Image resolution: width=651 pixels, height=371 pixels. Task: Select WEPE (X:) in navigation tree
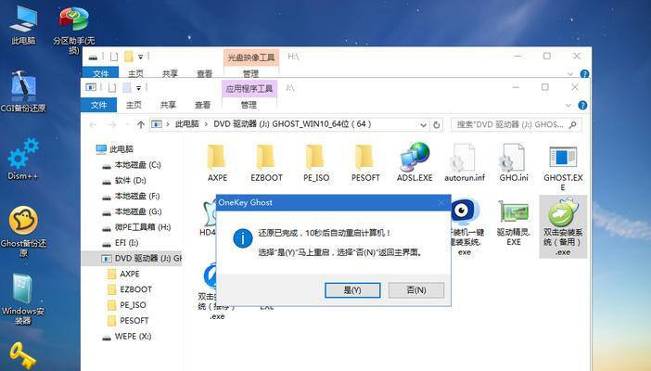click(x=127, y=337)
